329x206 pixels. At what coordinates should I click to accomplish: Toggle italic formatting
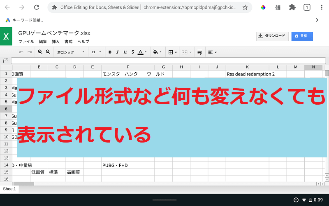[x=118, y=52]
